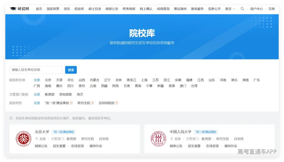Open 推免服务 menu item
The width and height of the screenshot is (284, 162).
tap(197, 9)
